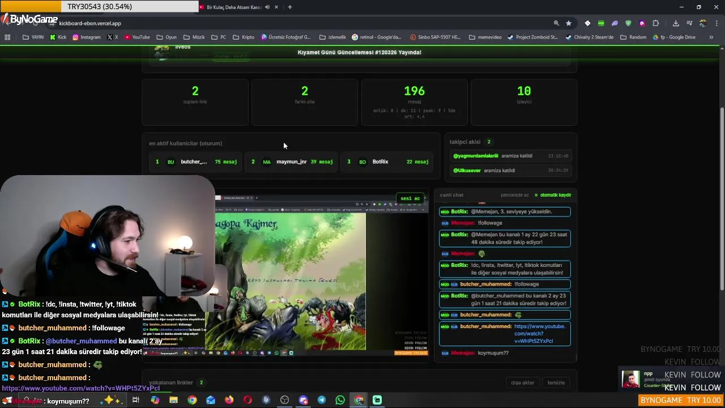Image resolution: width=725 pixels, height=408 pixels.
Task: Open Firefox from the taskbar
Action: 229,400
